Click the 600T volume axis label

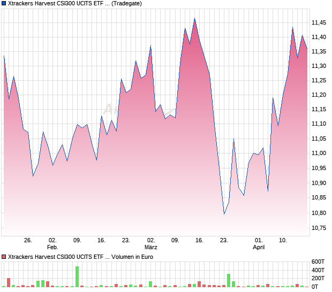tap(318, 262)
